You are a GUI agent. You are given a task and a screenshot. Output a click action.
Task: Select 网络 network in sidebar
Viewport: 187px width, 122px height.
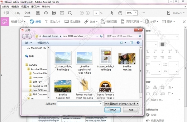pos(30,56)
